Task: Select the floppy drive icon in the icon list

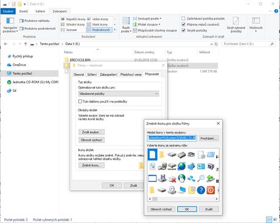Action: (x=162, y=179)
